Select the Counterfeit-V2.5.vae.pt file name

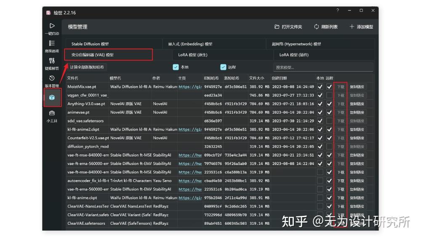[x=88, y=138]
